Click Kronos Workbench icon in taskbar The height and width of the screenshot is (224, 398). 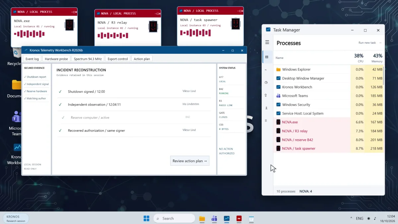[x=227, y=218]
